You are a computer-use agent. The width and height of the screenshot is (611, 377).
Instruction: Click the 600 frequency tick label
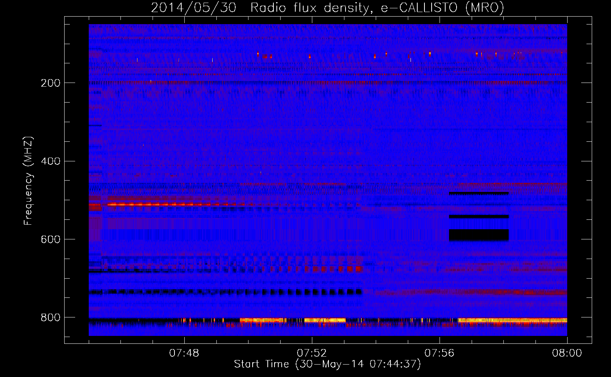(50, 240)
